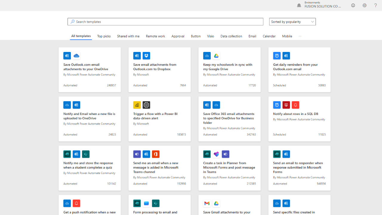This screenshot has width=382, height=215.
Task: Click 'Scheduled' label on Get daily reminders card
Action: click(279, 85)
